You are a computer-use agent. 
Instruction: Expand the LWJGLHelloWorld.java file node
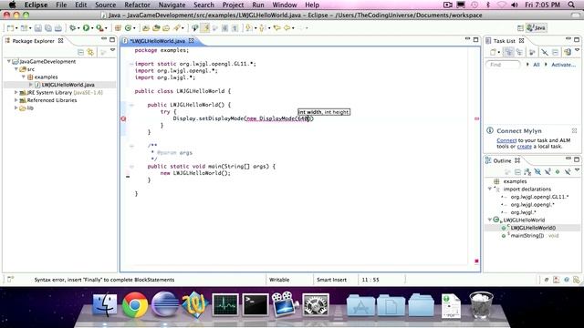pos(31,85)
